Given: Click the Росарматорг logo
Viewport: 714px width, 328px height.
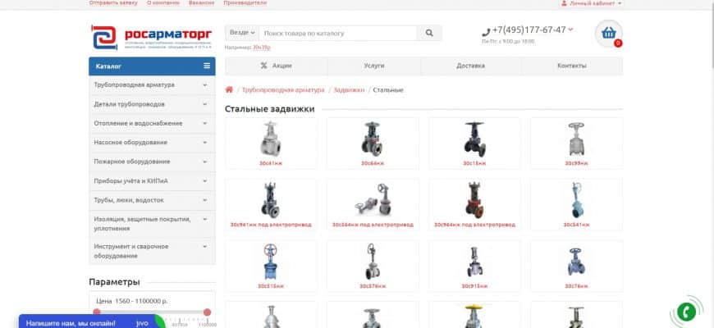Looking at the screenshot, I should click(152, 37).
